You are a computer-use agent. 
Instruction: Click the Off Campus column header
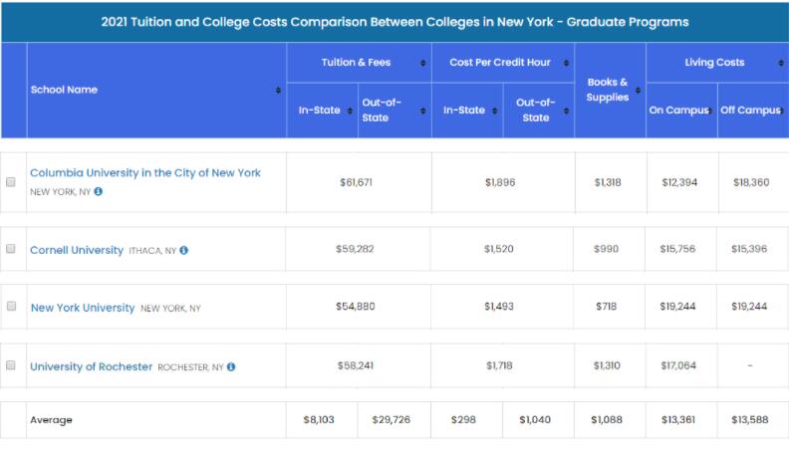(x=750, y=111)
